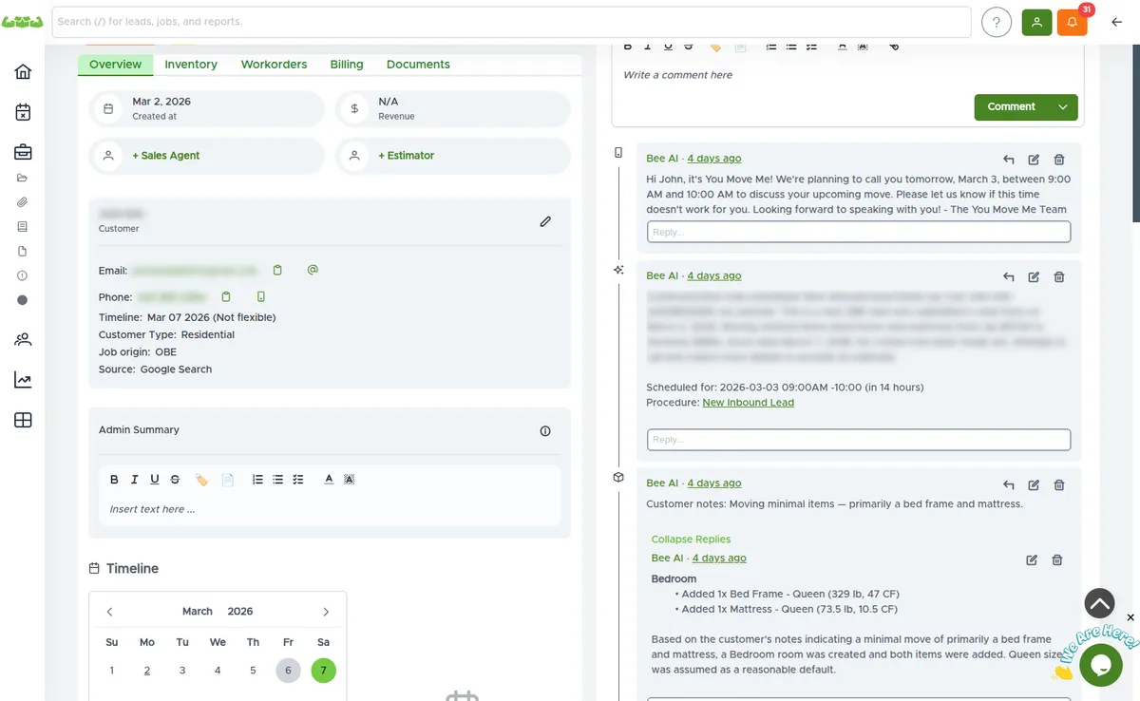Go to next month in the Timeline calendar
Image resolution: width=1140 pixels, height=701 pixels.
[x=326, y=611]
